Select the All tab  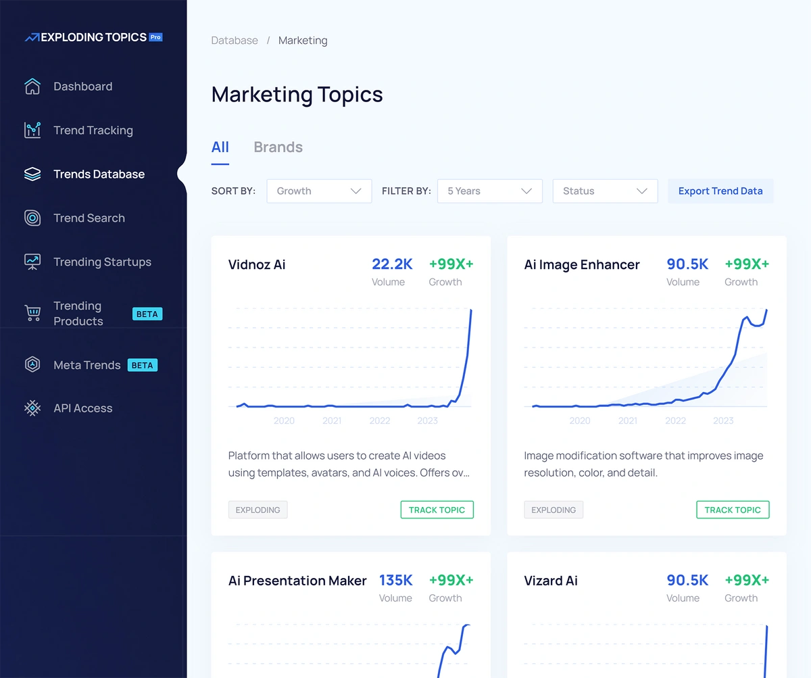220,147
